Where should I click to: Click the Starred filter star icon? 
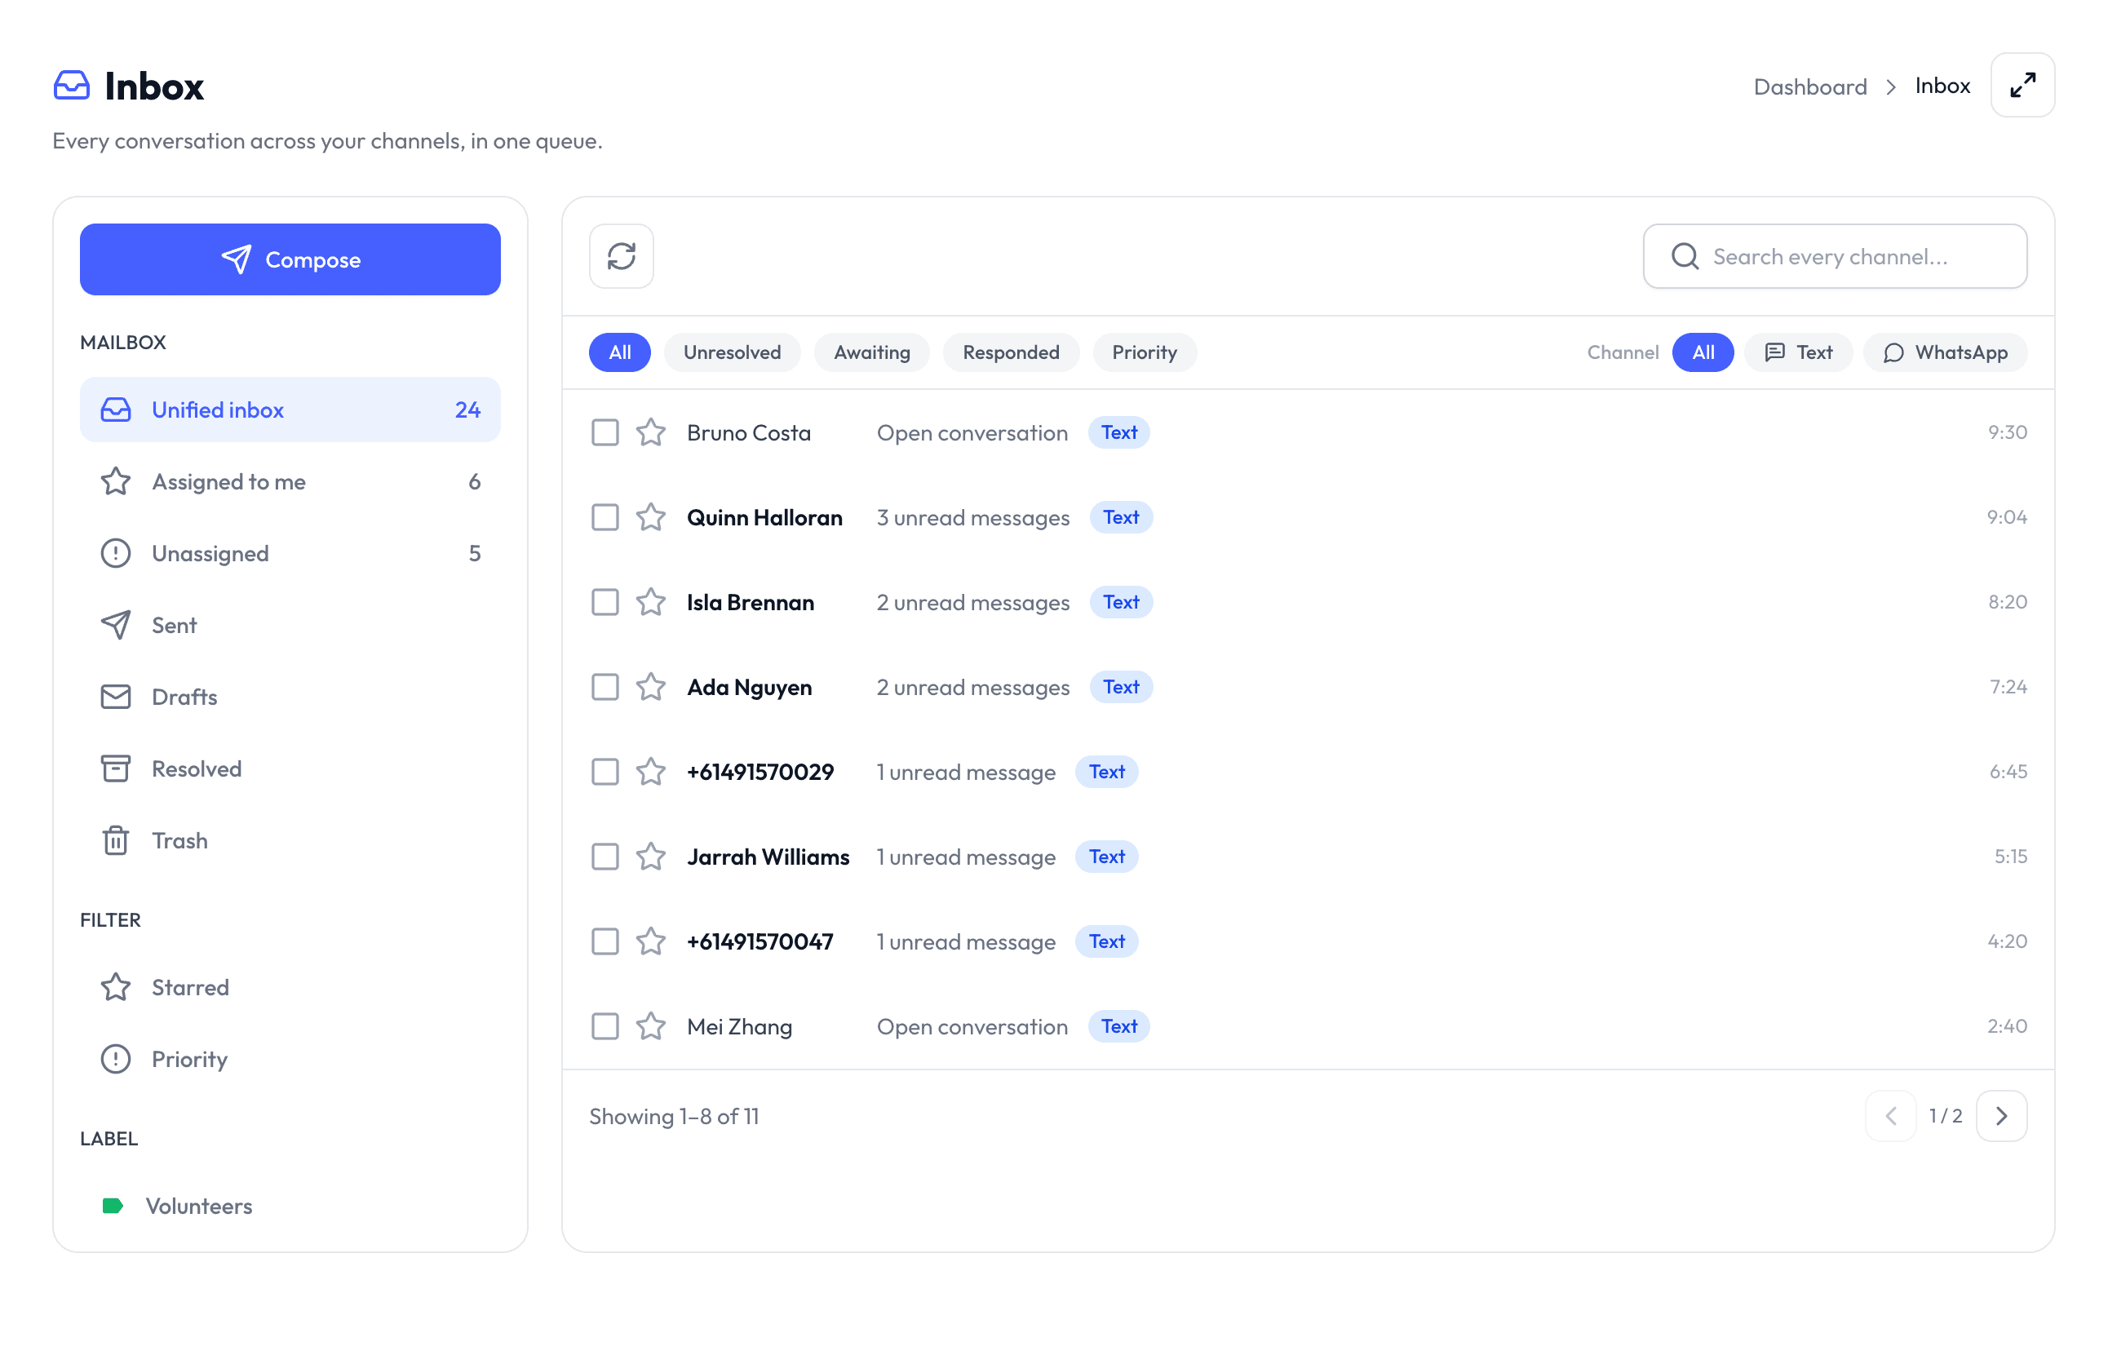115,988
